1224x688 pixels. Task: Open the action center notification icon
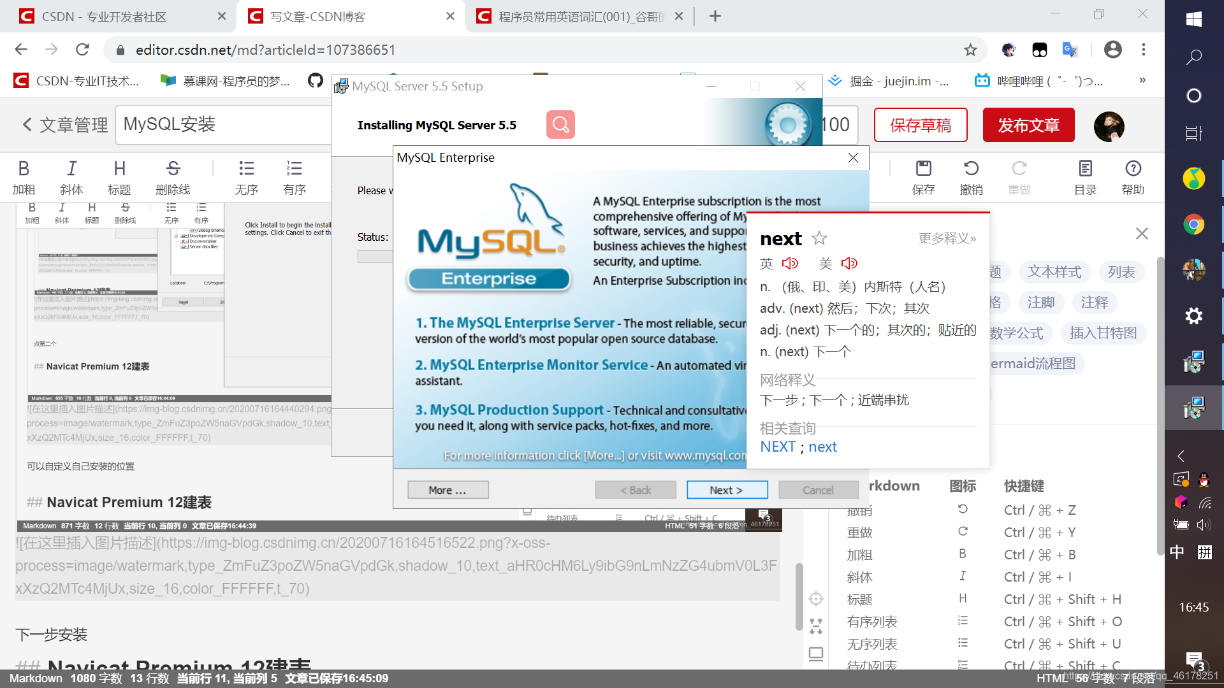(x=1194, y=661)
